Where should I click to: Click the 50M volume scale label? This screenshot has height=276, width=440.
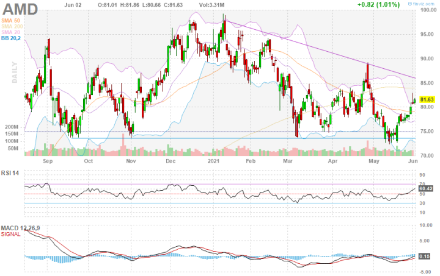[13, 149]
